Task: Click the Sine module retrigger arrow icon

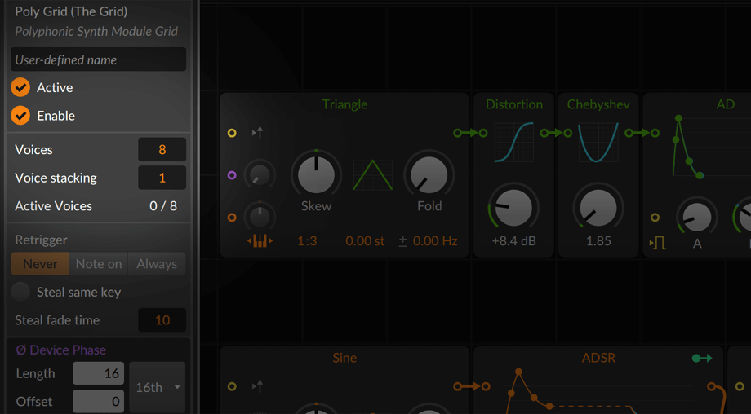Action: click(258, 385)
